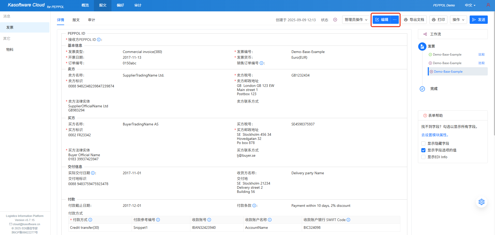Expand the 操作 dropdown
495x235 pixels.
(x=458, y=20)
